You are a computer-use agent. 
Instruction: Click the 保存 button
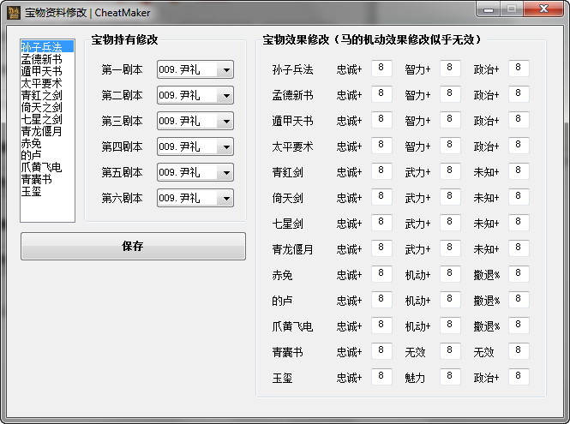click(x=133, y=247)
